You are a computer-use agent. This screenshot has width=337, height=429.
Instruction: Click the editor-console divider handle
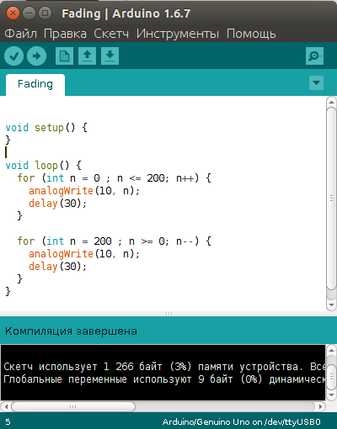coord(168,314)
